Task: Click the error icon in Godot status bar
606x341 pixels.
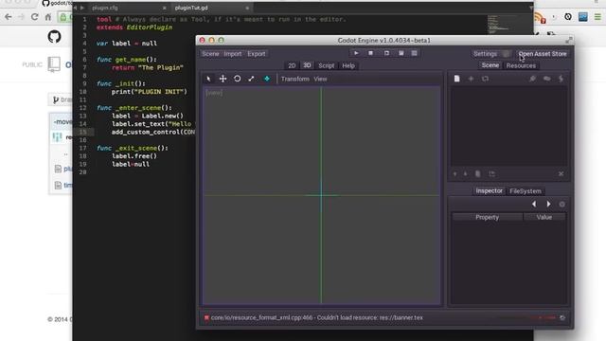Action: [x=206, y=318]
